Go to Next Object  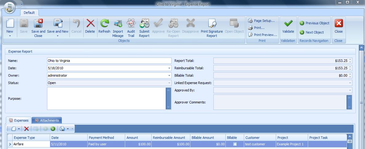tap(312, 32)
